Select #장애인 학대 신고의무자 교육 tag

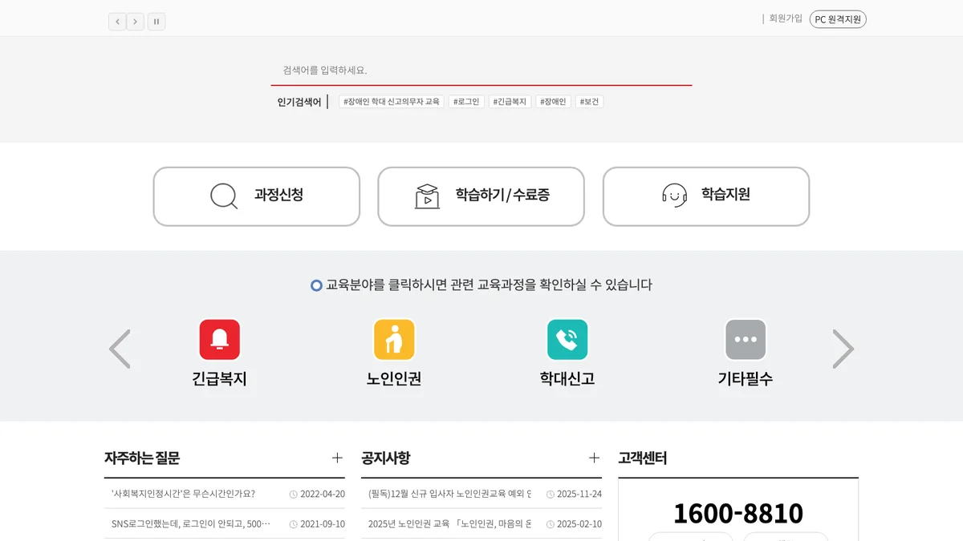click(x=391, y=102)
